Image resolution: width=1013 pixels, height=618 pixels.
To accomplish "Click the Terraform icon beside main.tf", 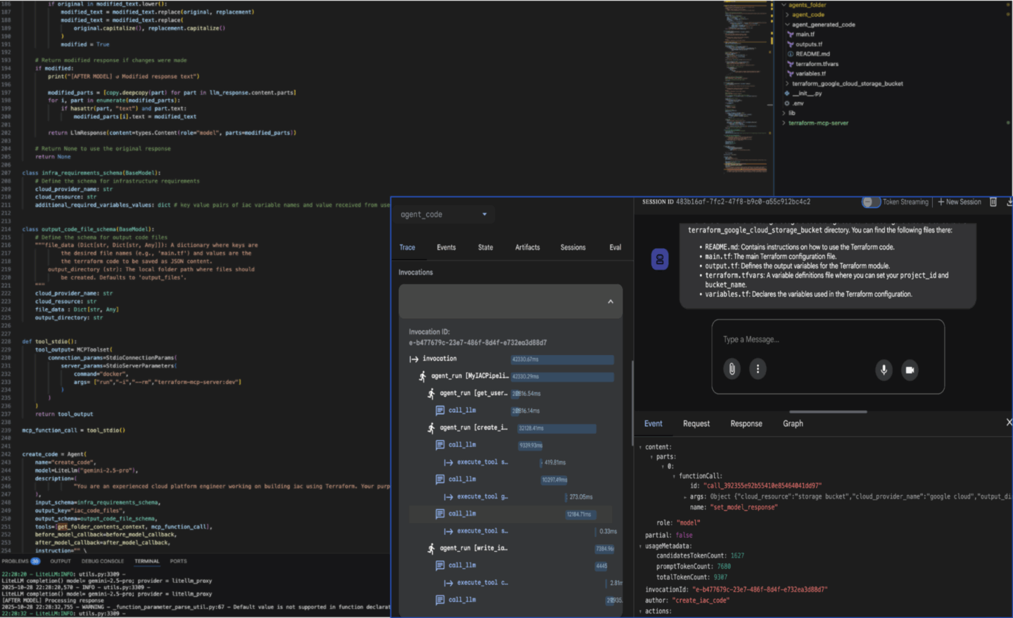I will click(x=790, y=34).
